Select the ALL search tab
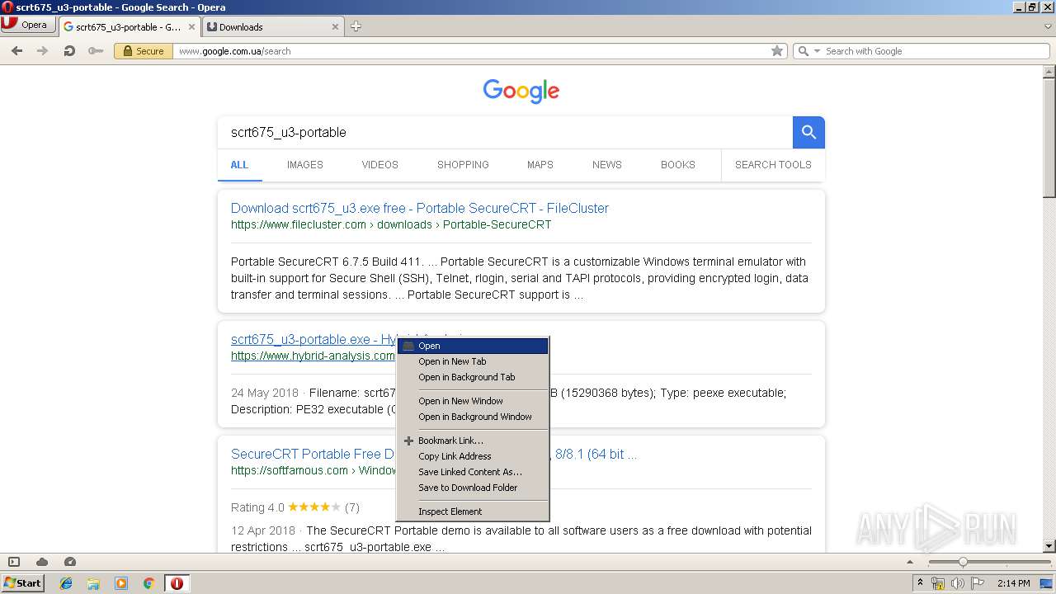 click(239, 165)
